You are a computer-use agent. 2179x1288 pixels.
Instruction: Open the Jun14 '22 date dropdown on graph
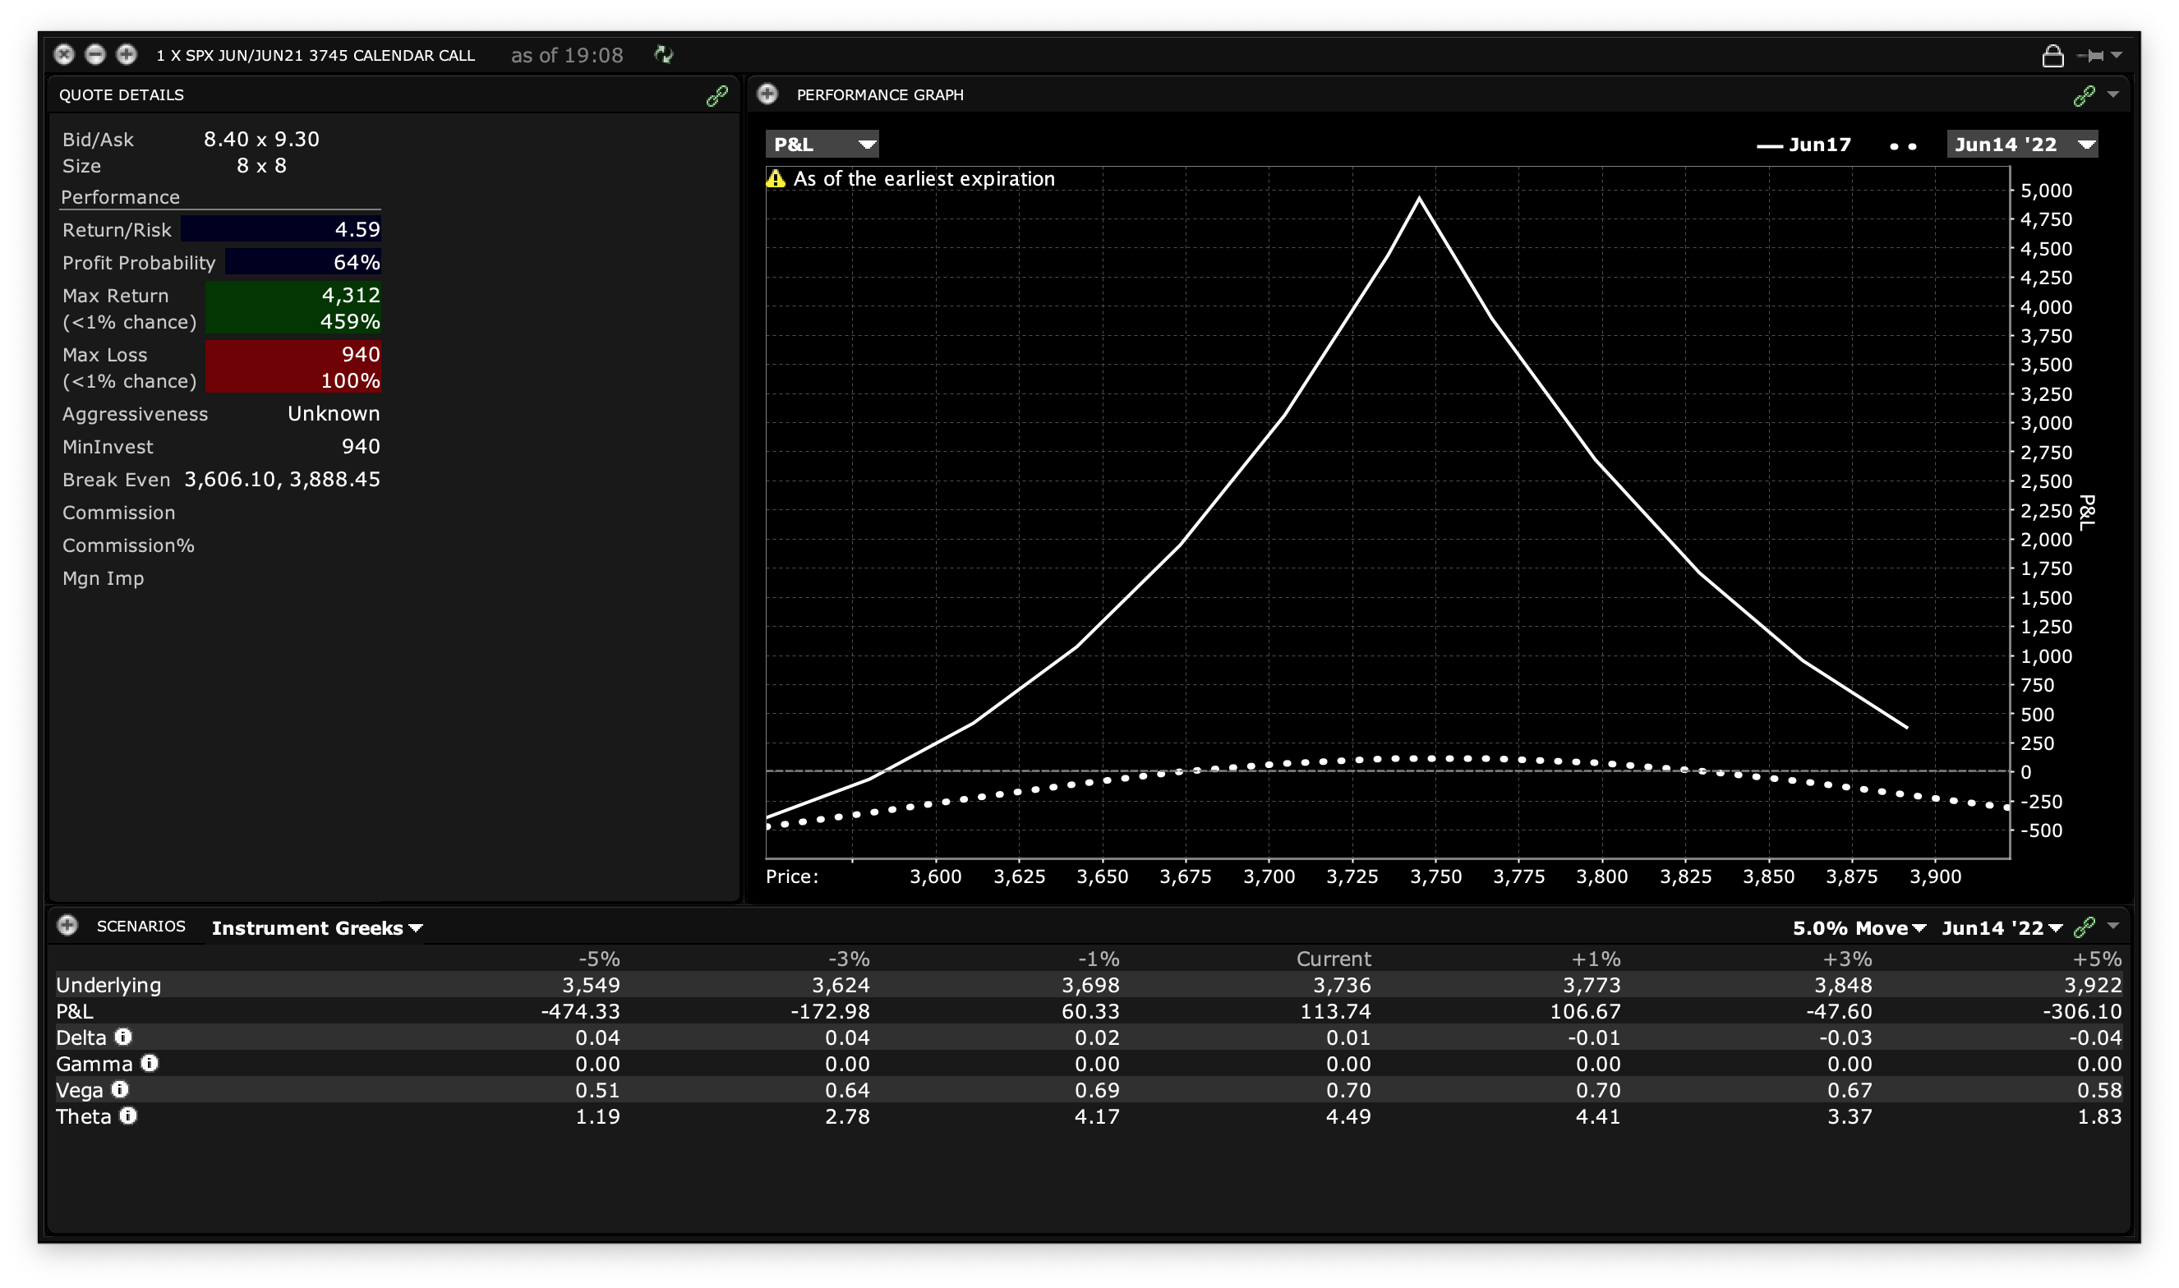2022,144
